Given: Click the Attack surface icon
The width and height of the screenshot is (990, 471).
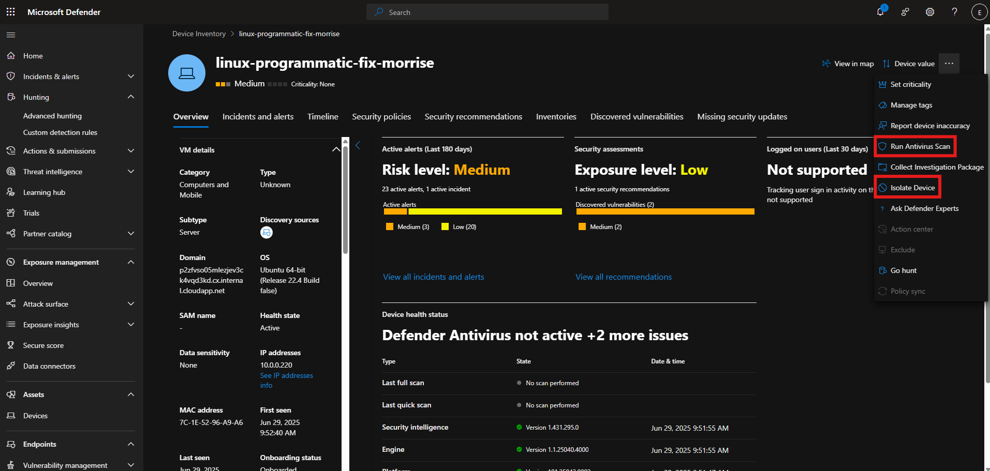Looking at the screenshot, I should pyautogui.click(x=11, y=303).
